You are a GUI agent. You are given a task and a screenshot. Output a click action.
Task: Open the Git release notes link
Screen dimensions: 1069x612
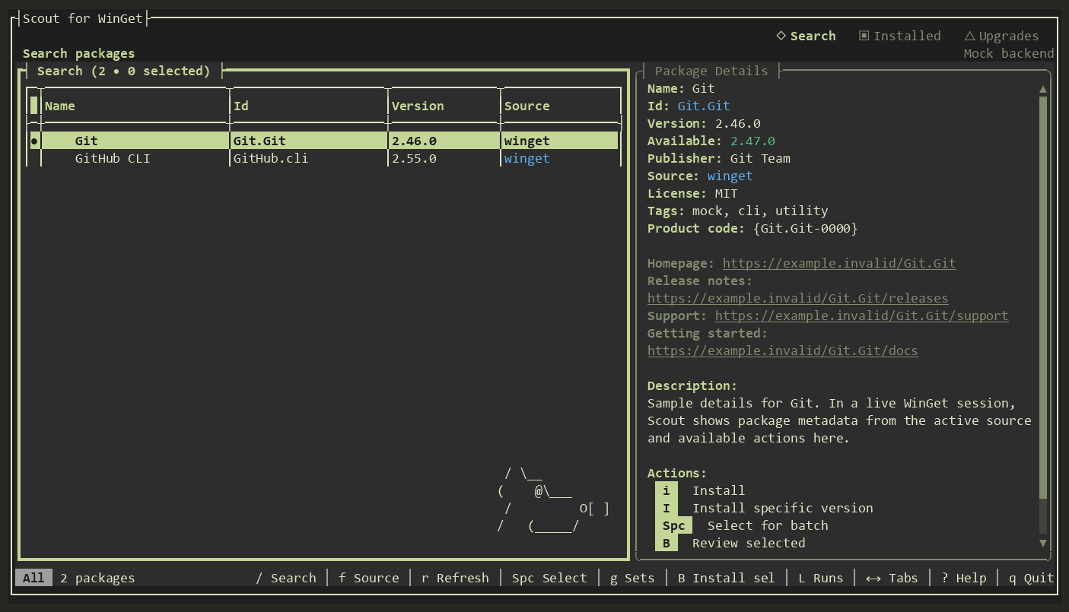[x=798, y=298]
